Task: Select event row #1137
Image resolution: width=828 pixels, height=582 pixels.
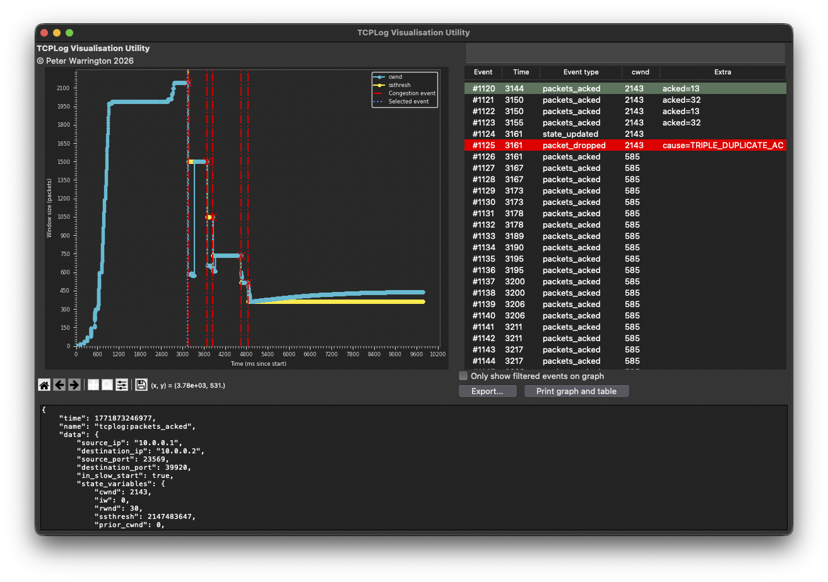Action: [625, 282]
